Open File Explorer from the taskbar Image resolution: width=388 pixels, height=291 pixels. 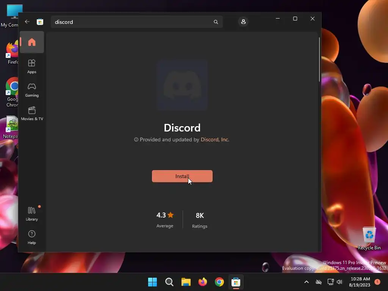click(x=186, y=282)
